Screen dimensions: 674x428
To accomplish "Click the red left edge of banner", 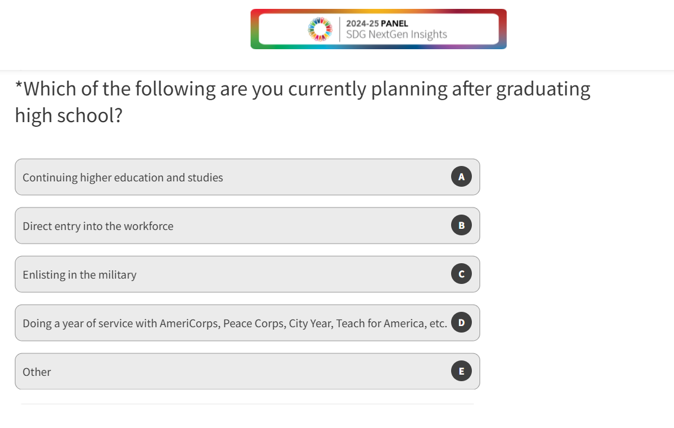I will 254,29.
